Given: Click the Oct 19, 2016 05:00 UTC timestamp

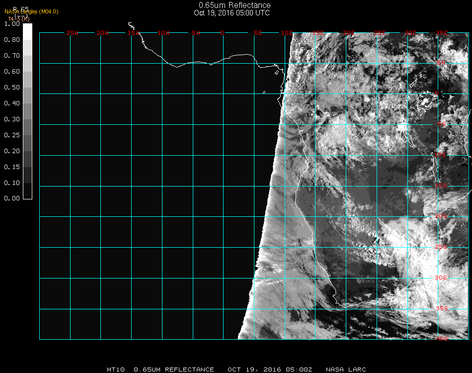Looking at the screenshot, I should [x=232, y=13].
